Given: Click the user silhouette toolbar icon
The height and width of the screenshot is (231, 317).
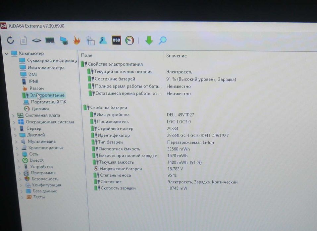Looking at the screenshot, I should (103, 40).
